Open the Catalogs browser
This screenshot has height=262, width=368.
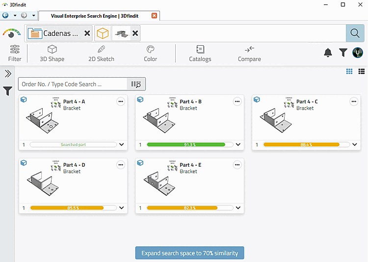[200, 54]
